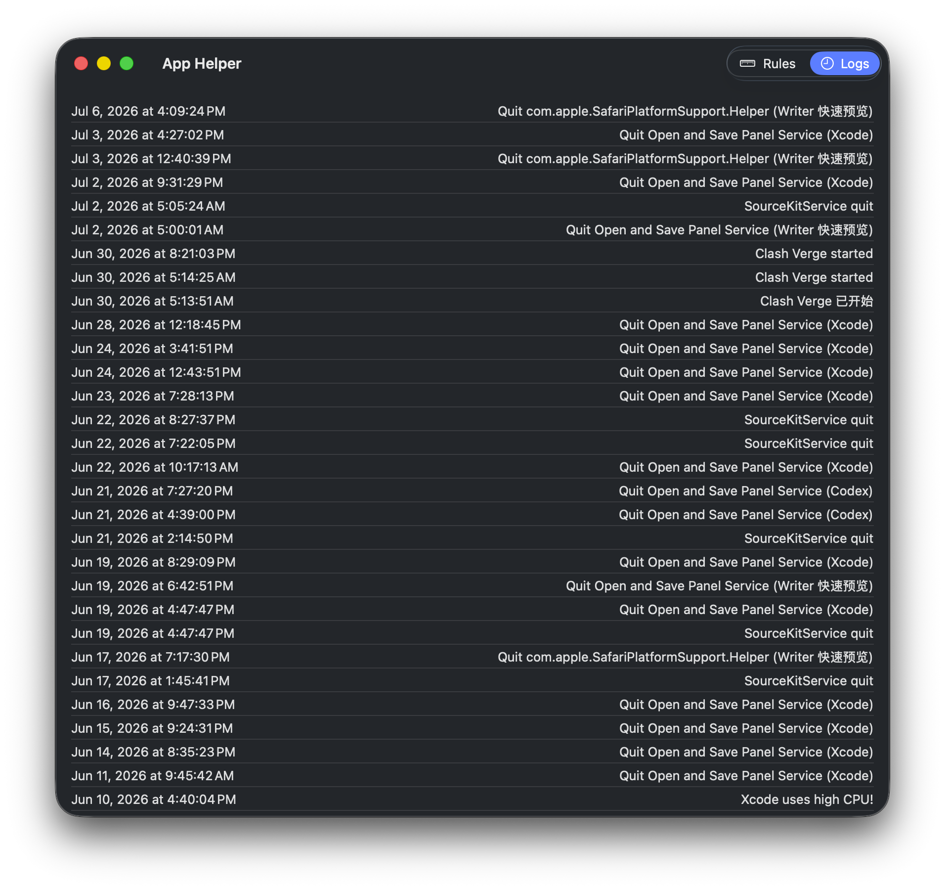Viewport: 945px width, 890px height.
Task: Select log entry Jul 2, 2026 at 9:31:29 PM
Action: pyautogui.click(x=472, y=182)
